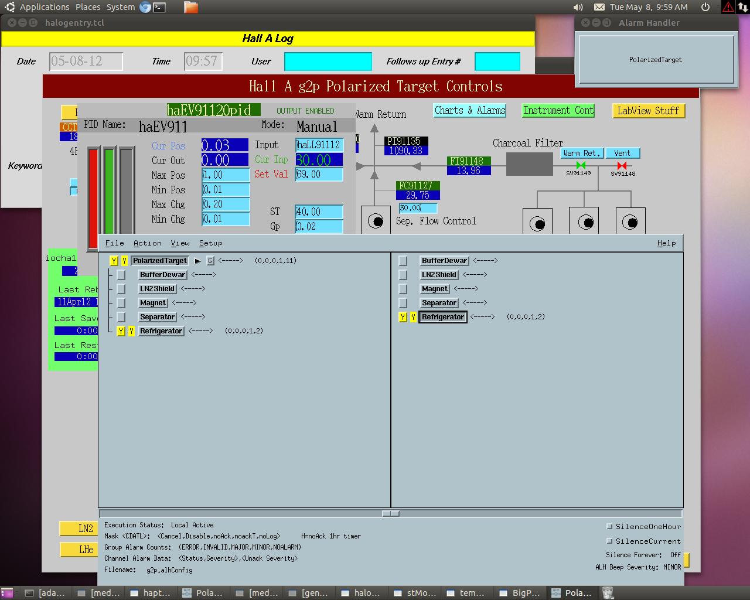Image resolution: width=750 pixels, height=600 pixels.
Task: Open Chrome browser from top panel
Action: tap(145, 7)
